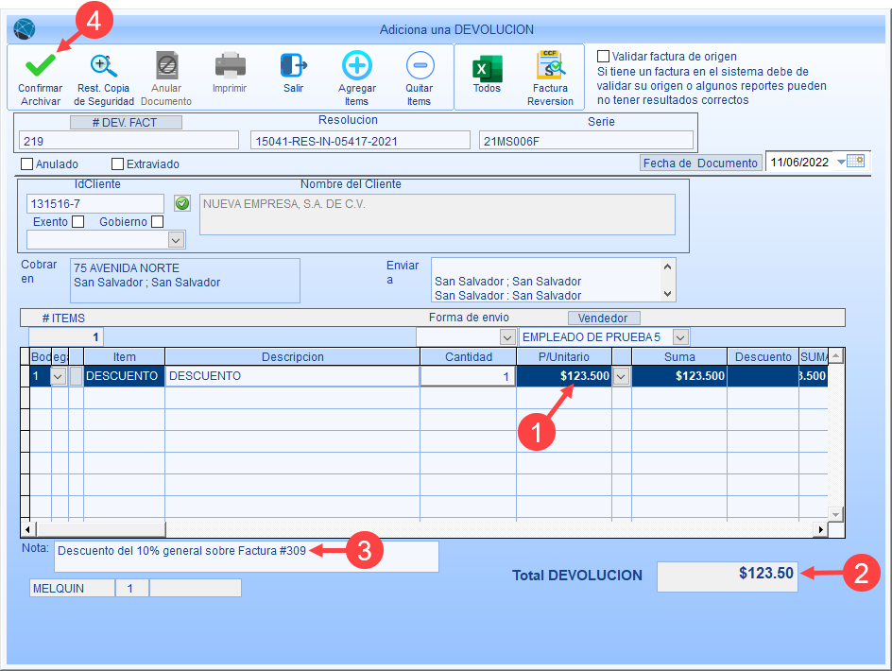Open Factura Reversion tool
This screenshot has height=671, width=892.
[x=550, y=66]
